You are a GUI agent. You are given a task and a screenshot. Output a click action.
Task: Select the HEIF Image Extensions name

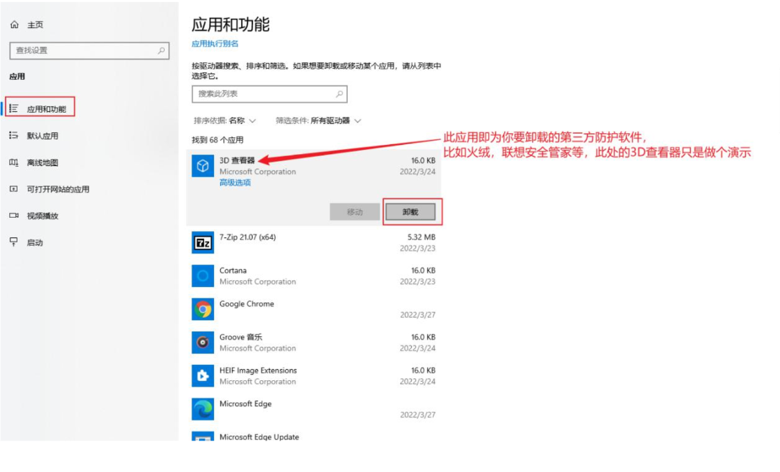click(258, 370)
